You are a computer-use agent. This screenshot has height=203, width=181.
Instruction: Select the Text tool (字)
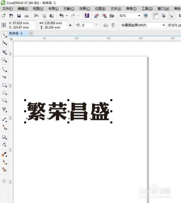click(x=4, y=109)
